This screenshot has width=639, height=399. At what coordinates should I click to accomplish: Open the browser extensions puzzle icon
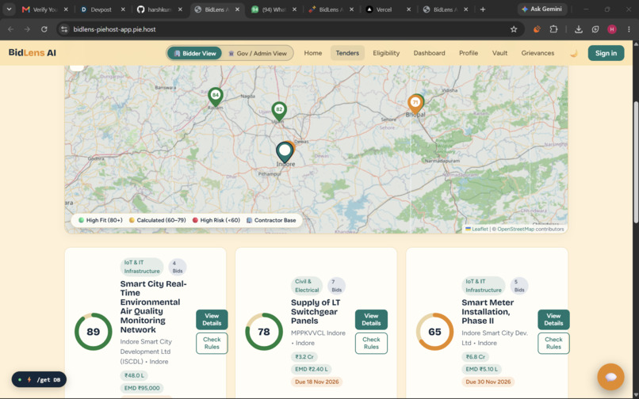[553, 29]
